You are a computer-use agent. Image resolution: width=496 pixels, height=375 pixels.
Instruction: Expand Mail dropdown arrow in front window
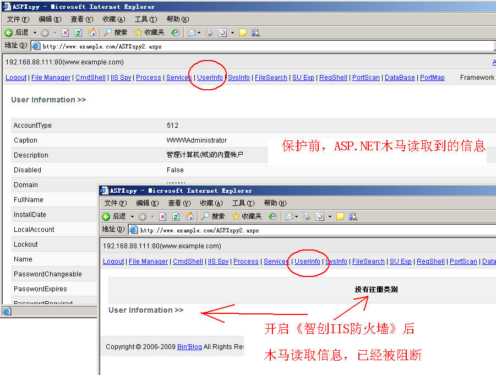tap(296, 216)
